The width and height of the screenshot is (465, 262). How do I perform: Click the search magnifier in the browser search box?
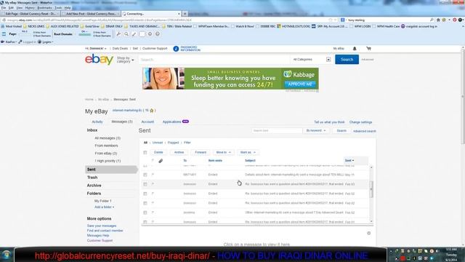click(x=432, y=20)
